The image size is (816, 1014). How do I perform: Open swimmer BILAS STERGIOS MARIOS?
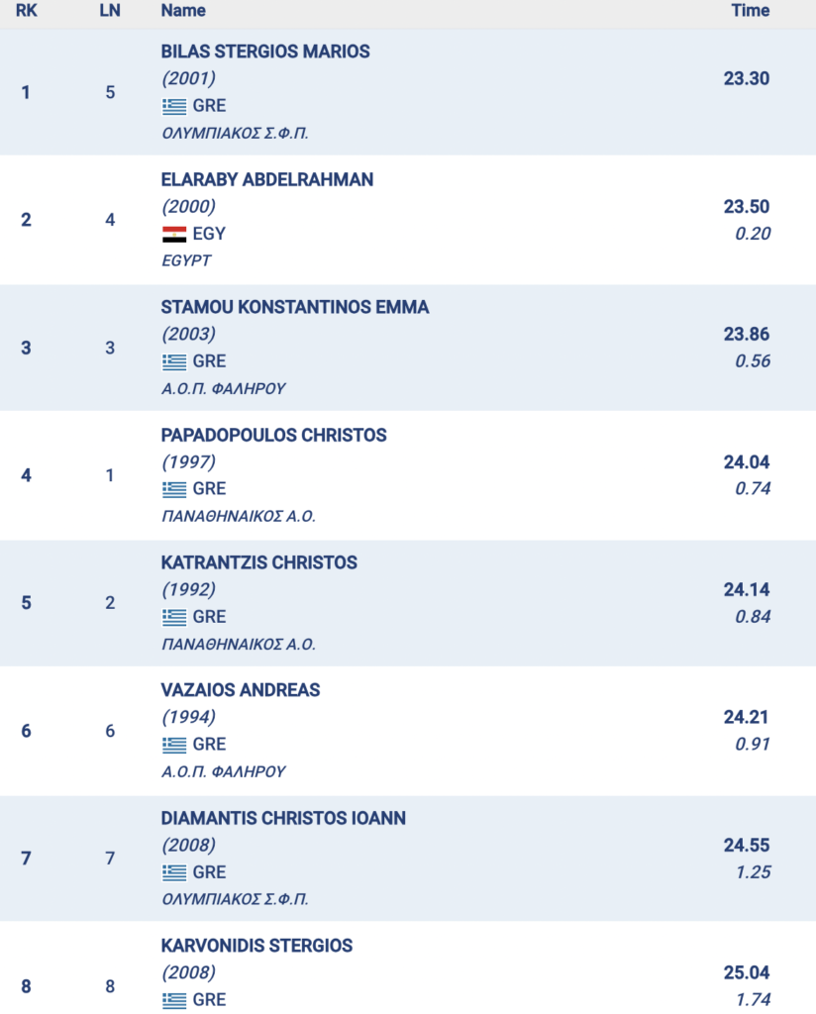click(265, 51)
